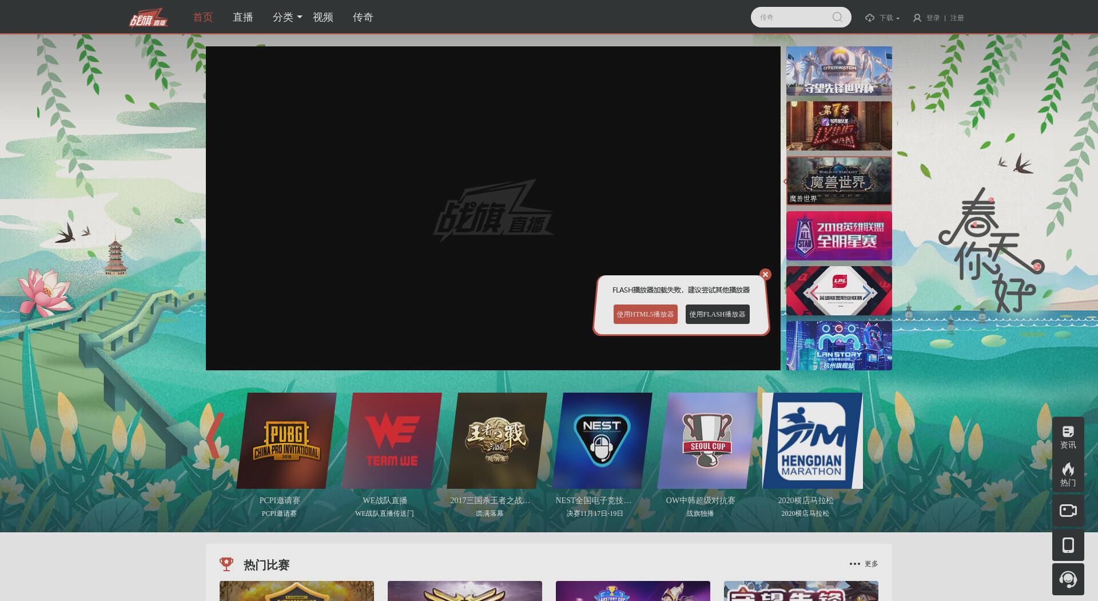Image resolution: width=1098 pixels, height=601 pixels.
Task: Go to the 直播 live menu item
Action: [243, 17]
